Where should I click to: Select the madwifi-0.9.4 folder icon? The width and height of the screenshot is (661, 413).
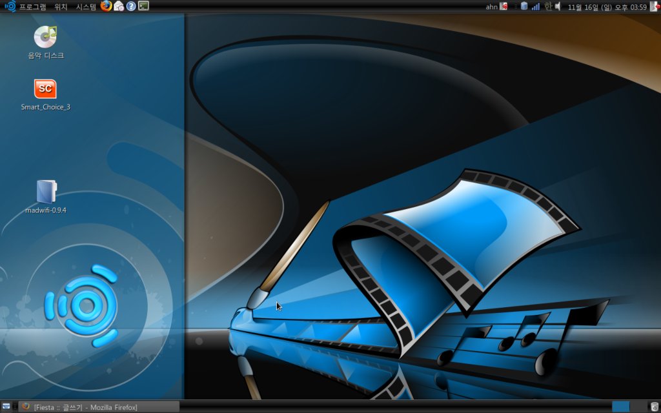46,196
